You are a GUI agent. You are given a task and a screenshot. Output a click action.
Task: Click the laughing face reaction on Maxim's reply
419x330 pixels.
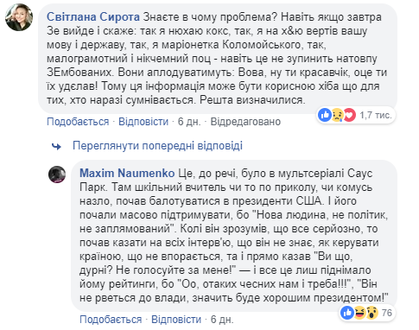(359, 313)
